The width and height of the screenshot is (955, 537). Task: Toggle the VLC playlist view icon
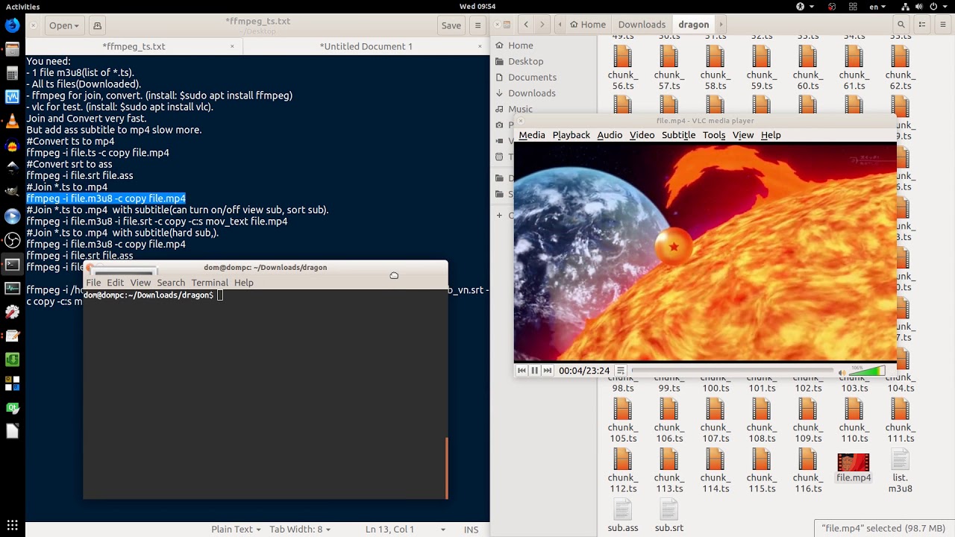click(620, 371)
